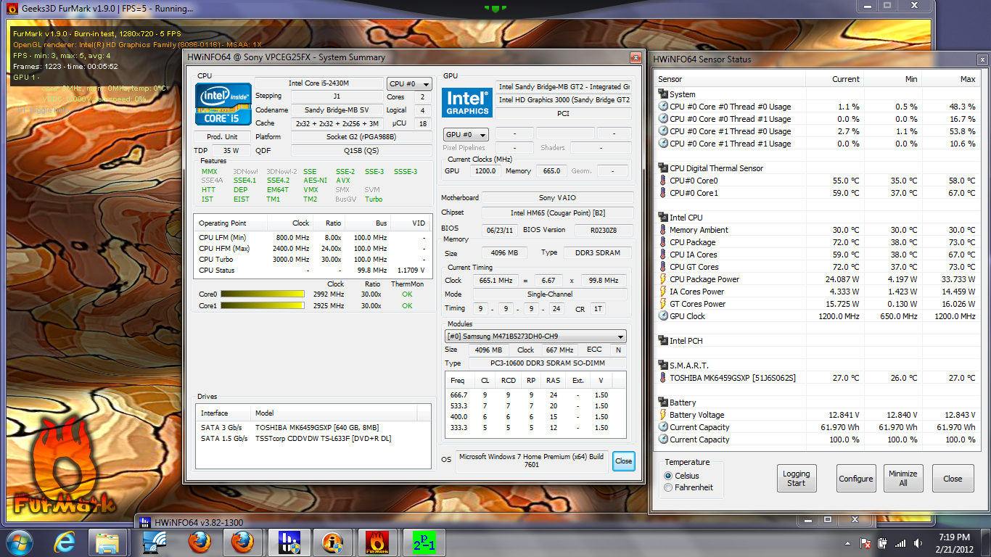Click the Intel Core i5 logo badge
The width and height of the screenshot is (991, 557).
[x=223, y=104]
